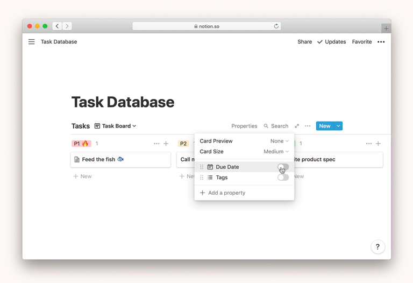Click Properties in the board toolbar
Image resolution: width=413 pixels, height=283 pixels.
(x=244, y=126)
